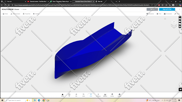Open the Model browser panel
The image size is (182, 102).
click(16, 14)
